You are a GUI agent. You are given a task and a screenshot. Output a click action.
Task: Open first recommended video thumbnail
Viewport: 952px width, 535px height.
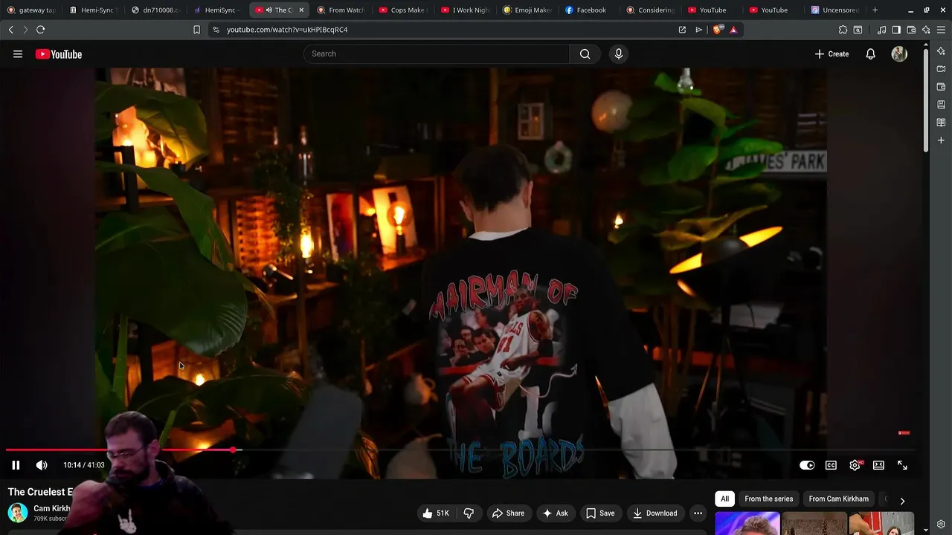click(747, 523)
